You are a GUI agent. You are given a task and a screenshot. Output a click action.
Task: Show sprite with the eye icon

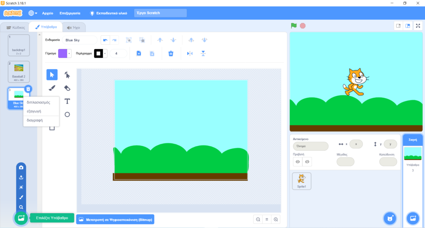click(298, 162)
